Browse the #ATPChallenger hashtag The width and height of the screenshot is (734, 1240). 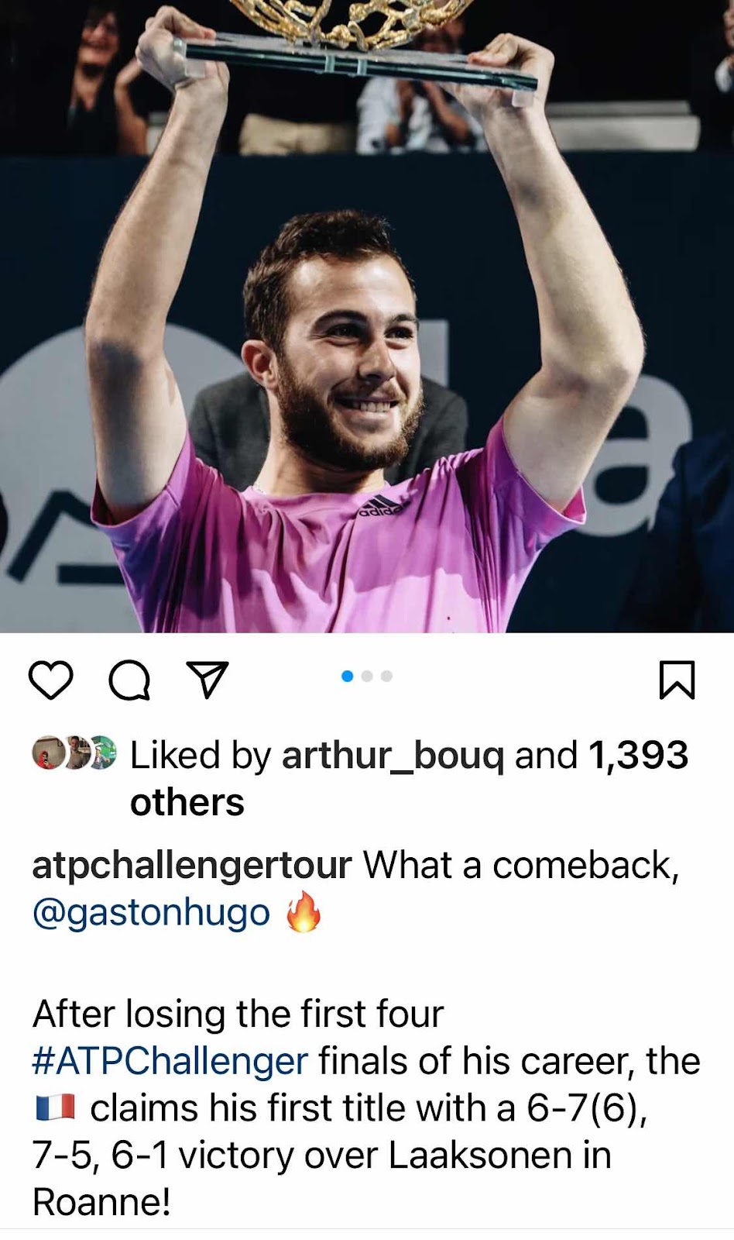tap(170, 1061)
